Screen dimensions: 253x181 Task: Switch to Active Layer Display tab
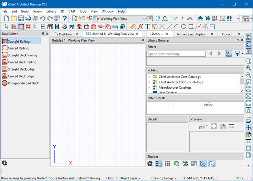coord(192,34)
